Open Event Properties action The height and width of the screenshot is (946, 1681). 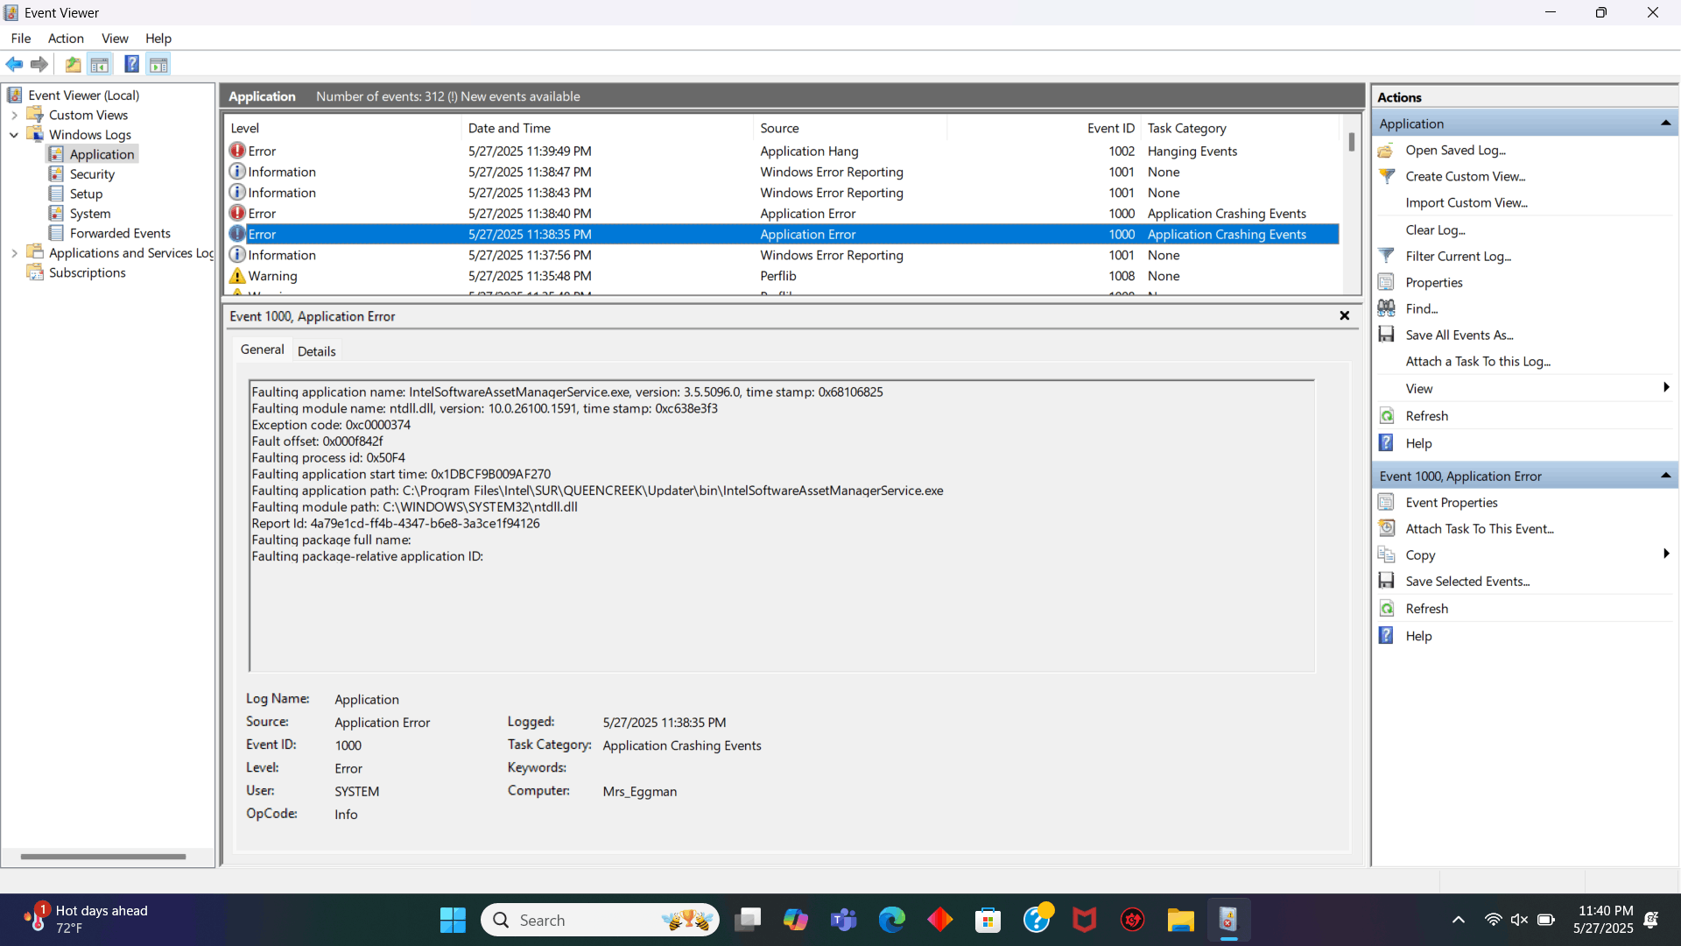[x=1451, y=502]
